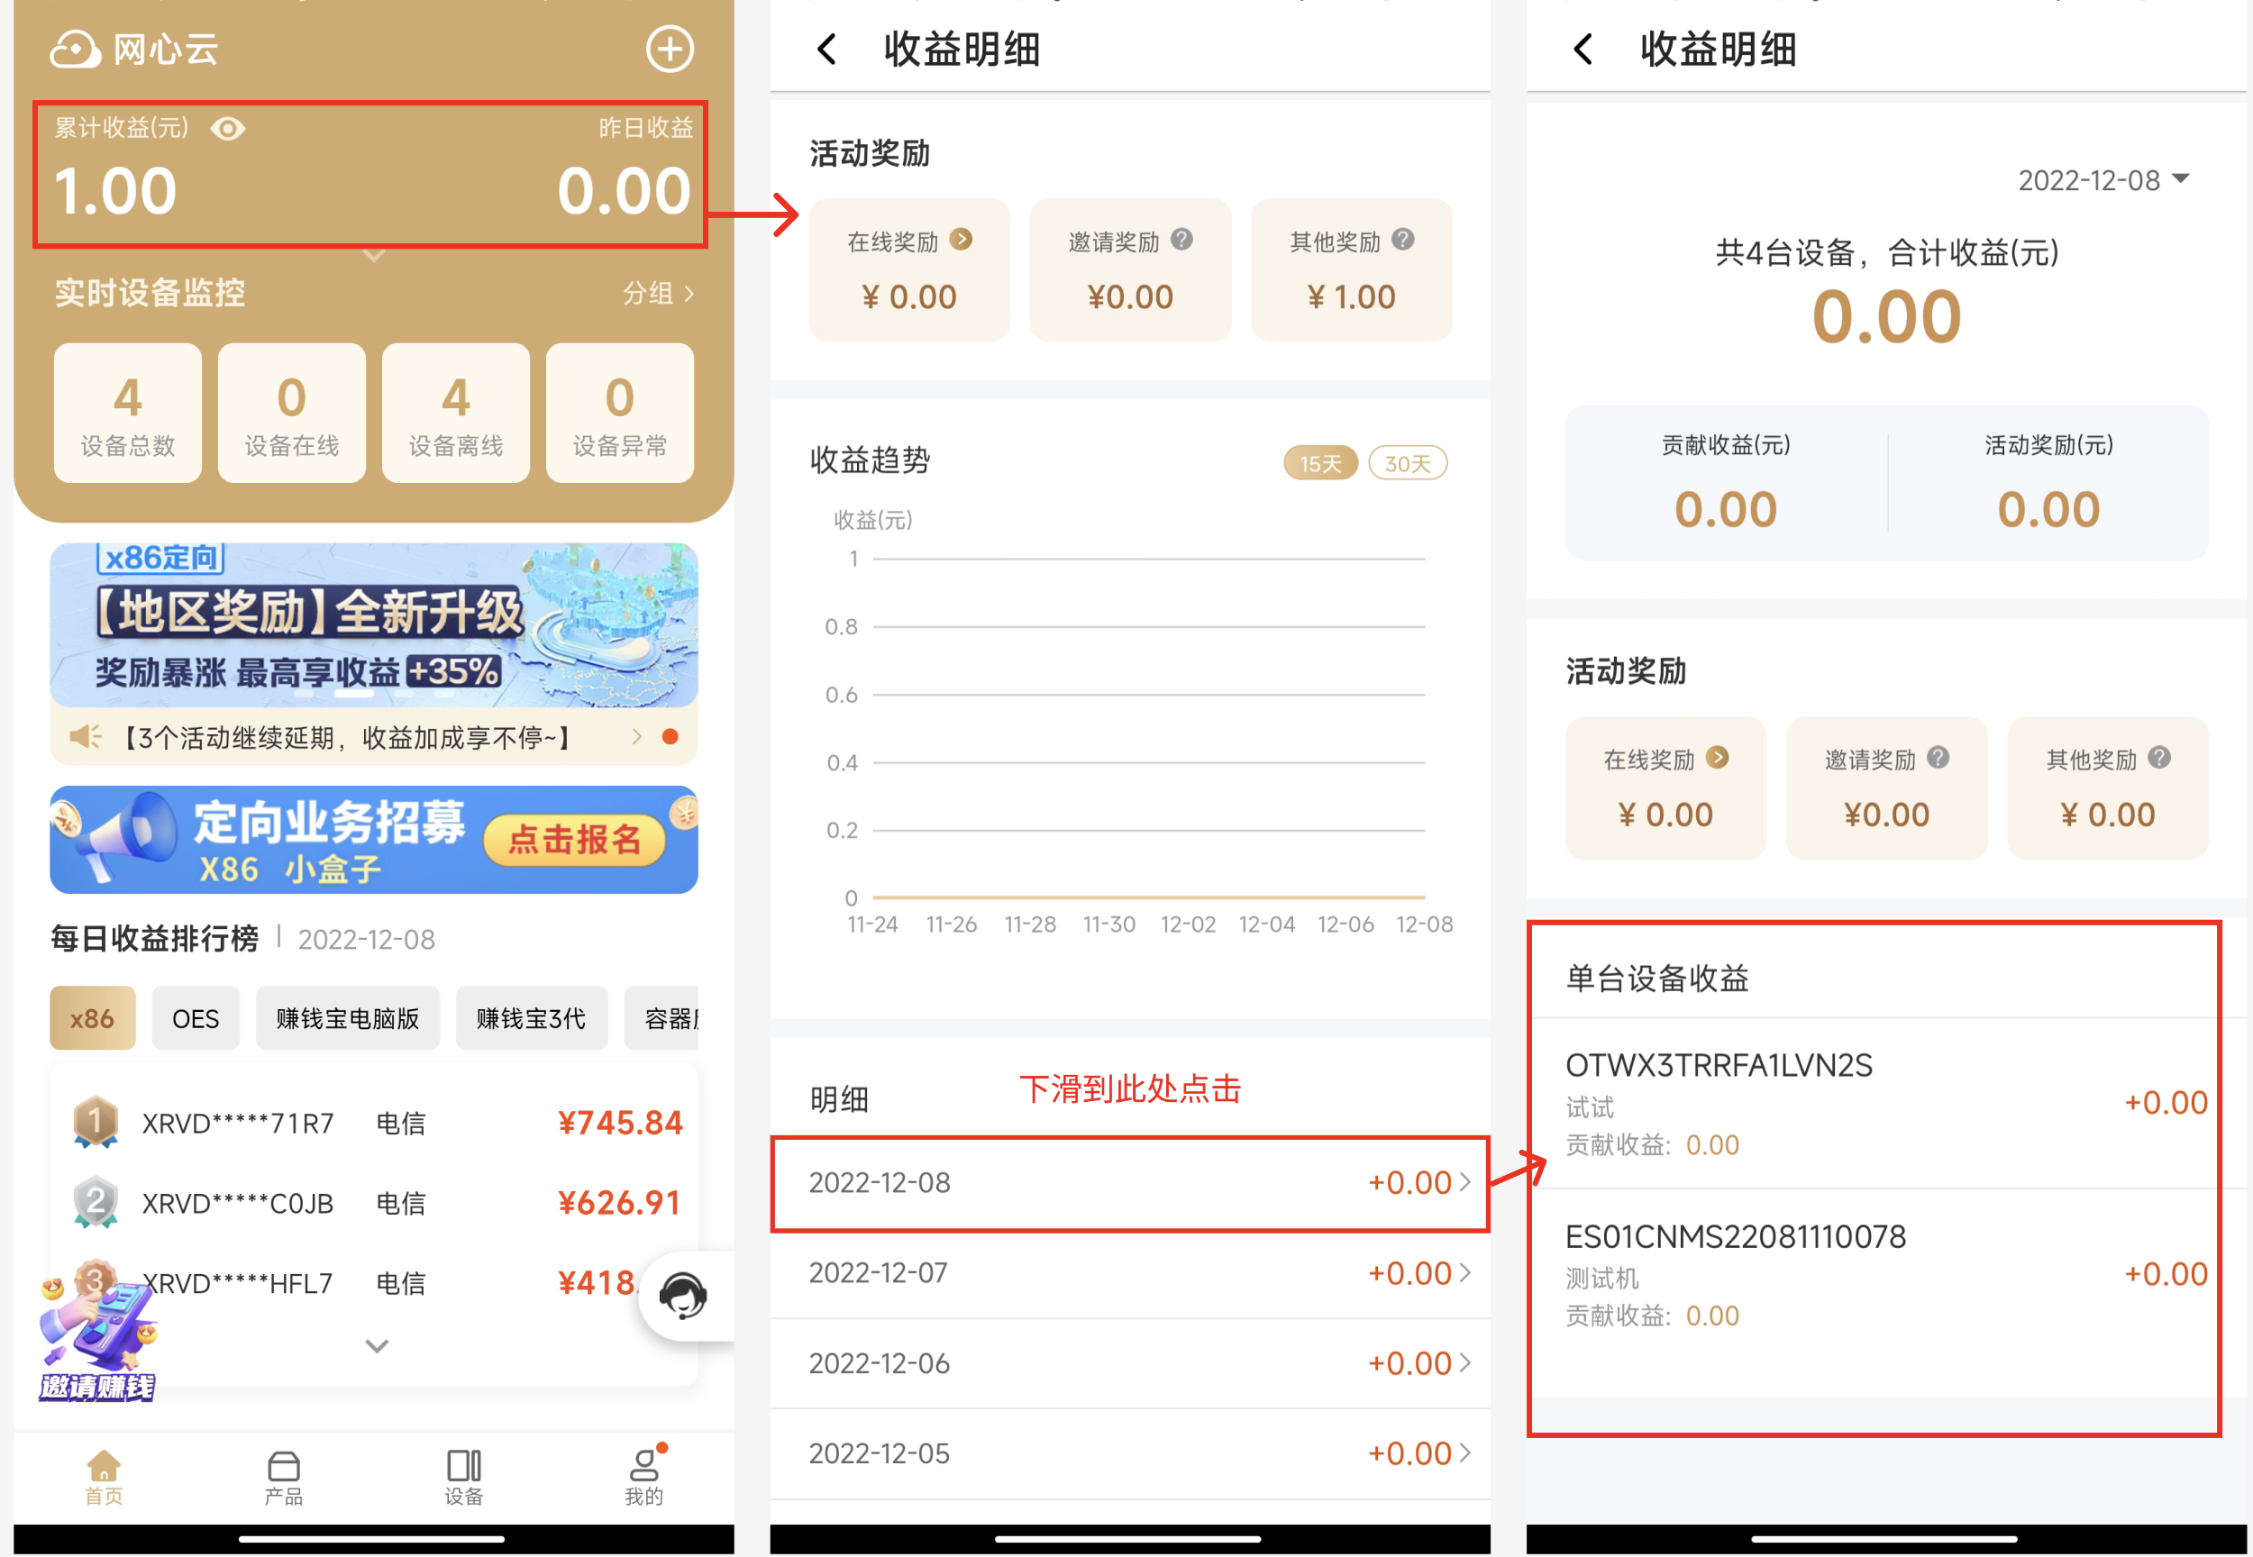This screenshot has height=1557, width=2253.
Task: Go back from middle 收益明细 screen
Action: (x=826, y=49)
